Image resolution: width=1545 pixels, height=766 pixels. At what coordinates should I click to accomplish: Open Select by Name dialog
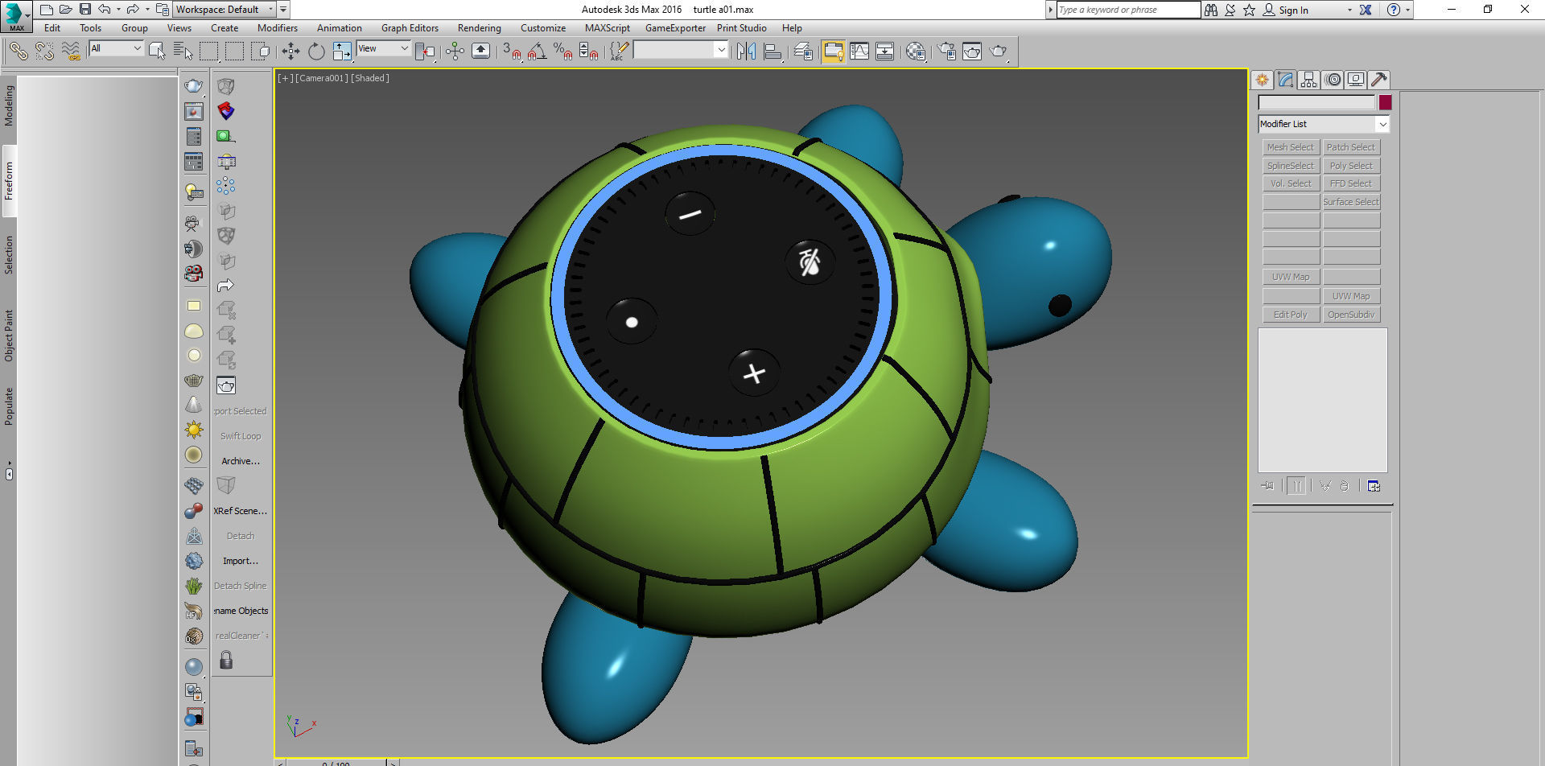183,51
